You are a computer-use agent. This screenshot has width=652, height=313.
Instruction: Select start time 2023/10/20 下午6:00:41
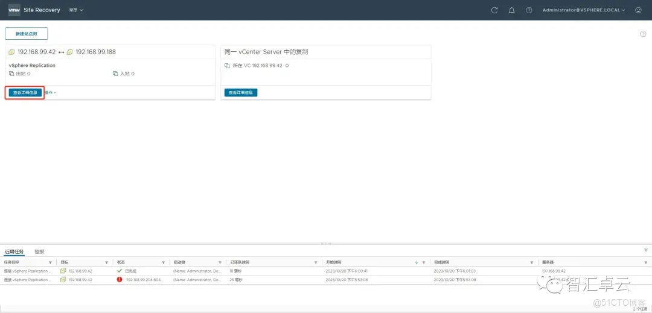[x=347, y=271]
